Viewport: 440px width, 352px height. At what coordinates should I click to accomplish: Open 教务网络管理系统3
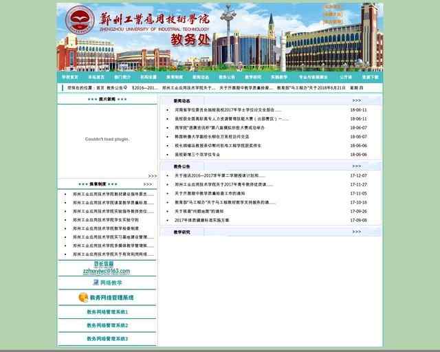point(107,339)
